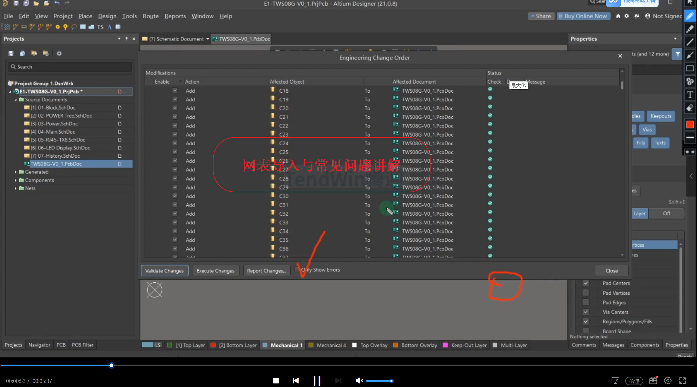
Task: Click the red color swatch on right strip
Action: 690,125
